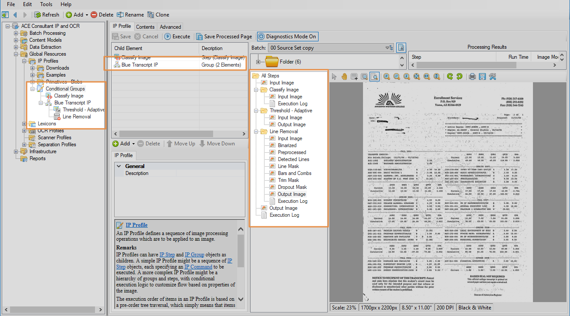This screenshot has height=316, width=570.
Task: Click the save image floppy disk icon
Action: [482, 77]
